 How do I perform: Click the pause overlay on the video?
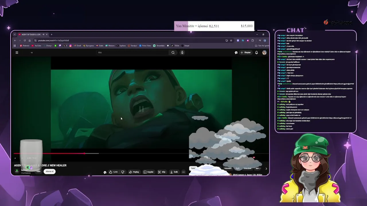tap(141, 109)
